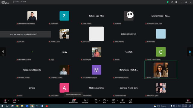Select missDK Dessy Kania highlighted tile
Image resolution: width=193 pixels, height=108 pixels.
(x=161, y=70)
